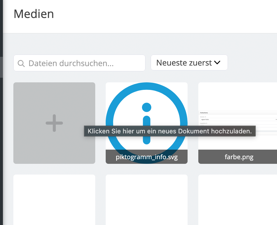Click the Medien page heading
277x225 pixels.
coord(34,14)
